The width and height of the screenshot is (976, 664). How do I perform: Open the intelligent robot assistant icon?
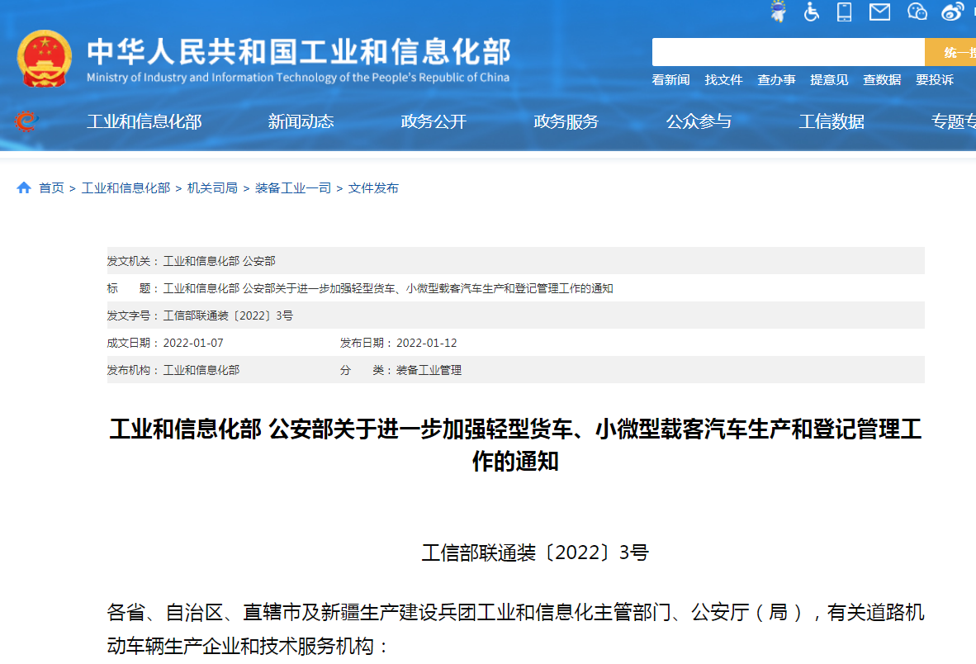pyautogui.click(x=778, y=12)
